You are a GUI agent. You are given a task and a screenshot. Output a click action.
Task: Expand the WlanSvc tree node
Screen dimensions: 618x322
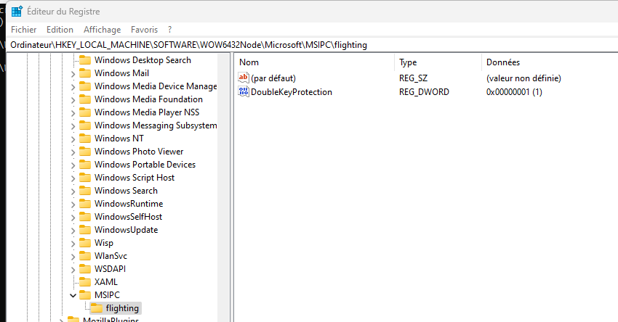tap(73, 256)
